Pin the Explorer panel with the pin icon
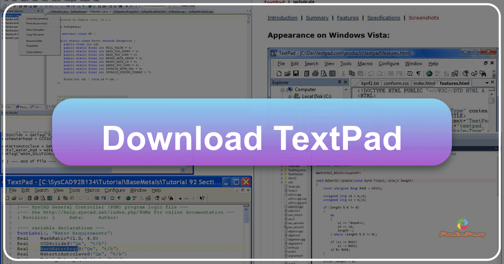 point(339,82)
